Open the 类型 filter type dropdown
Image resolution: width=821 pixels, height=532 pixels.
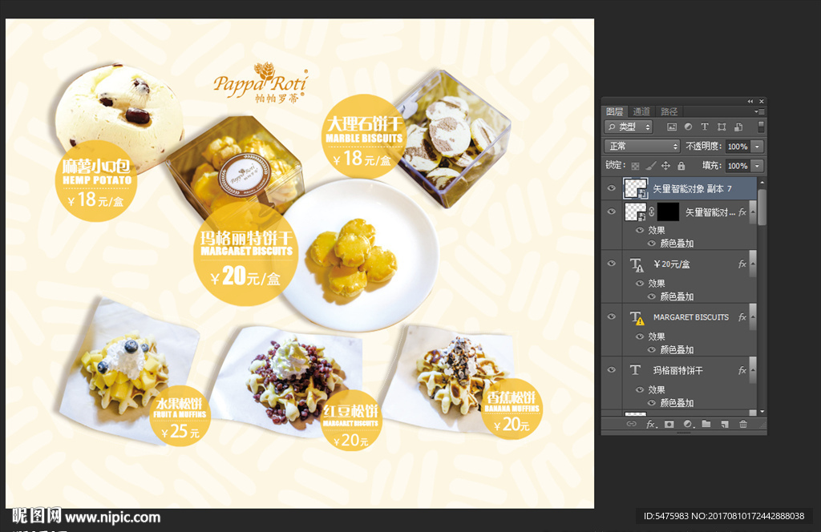coord(628,127)
